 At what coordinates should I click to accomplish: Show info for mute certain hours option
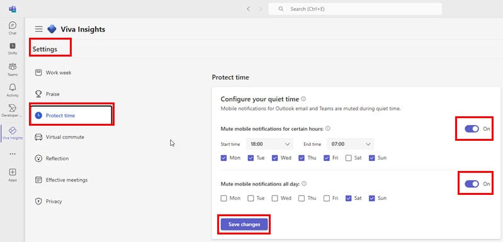328,128
